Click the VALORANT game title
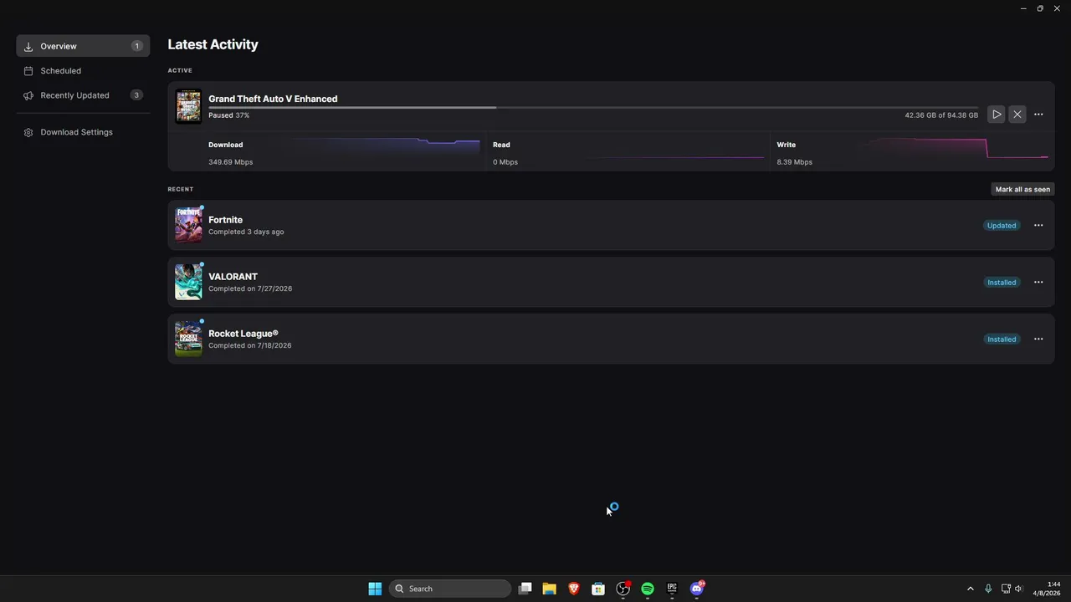 [233, 277]
